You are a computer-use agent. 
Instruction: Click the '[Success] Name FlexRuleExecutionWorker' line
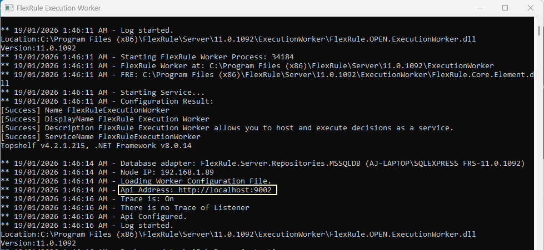coord(85,110)
